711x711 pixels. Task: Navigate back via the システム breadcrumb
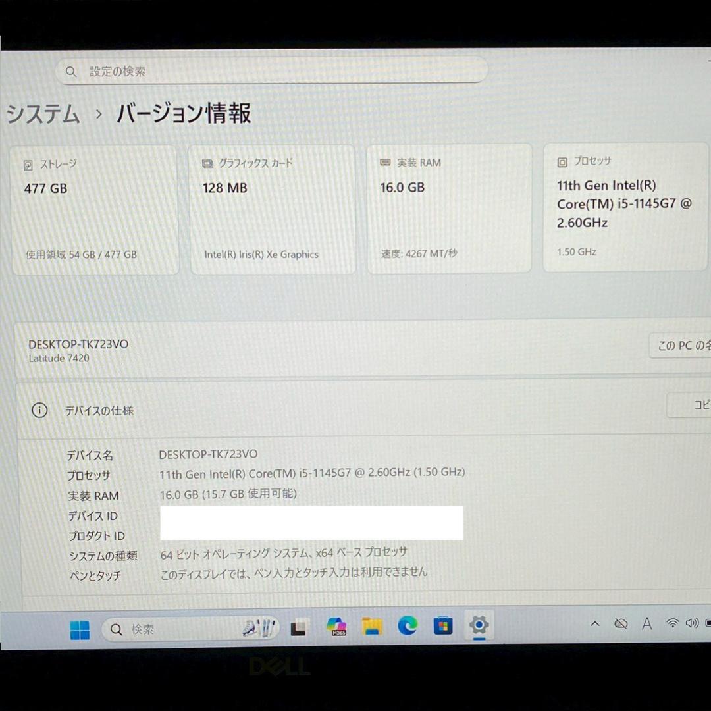tap(41, 115)
